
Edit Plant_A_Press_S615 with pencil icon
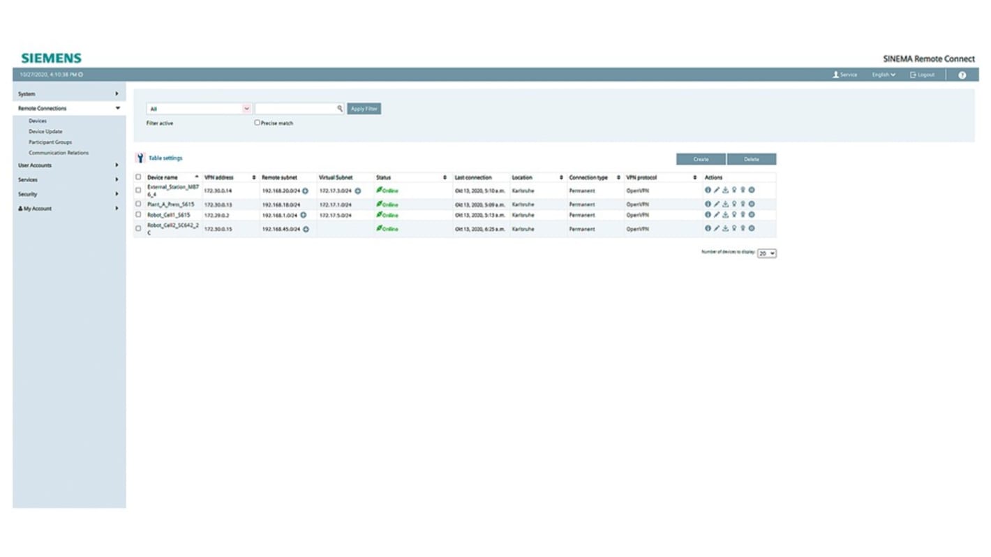coord(717,204)
